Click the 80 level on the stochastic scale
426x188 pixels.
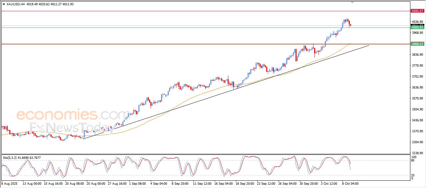point(414,160)
